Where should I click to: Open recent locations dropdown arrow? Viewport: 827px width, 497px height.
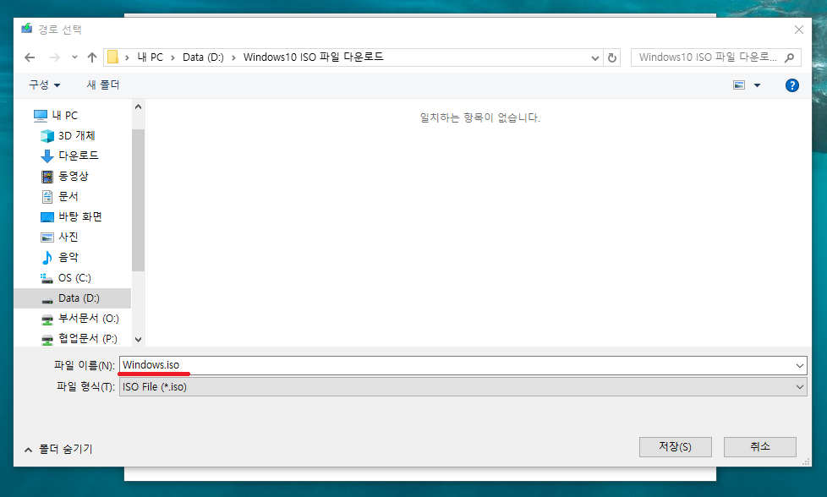[74, 57]
